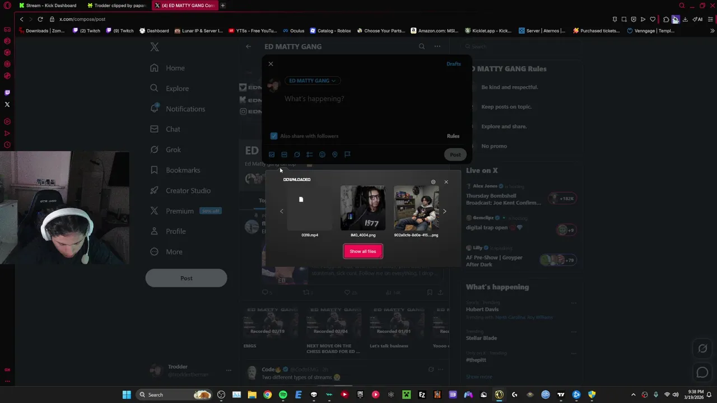Open File Explorer from taskbar
This screenshot has height=403, width=717.
252,395
